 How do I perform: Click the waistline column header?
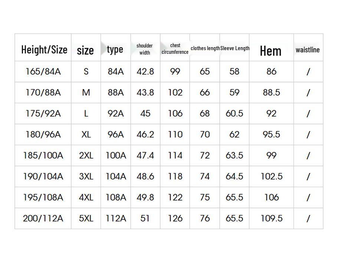point(308,49)
